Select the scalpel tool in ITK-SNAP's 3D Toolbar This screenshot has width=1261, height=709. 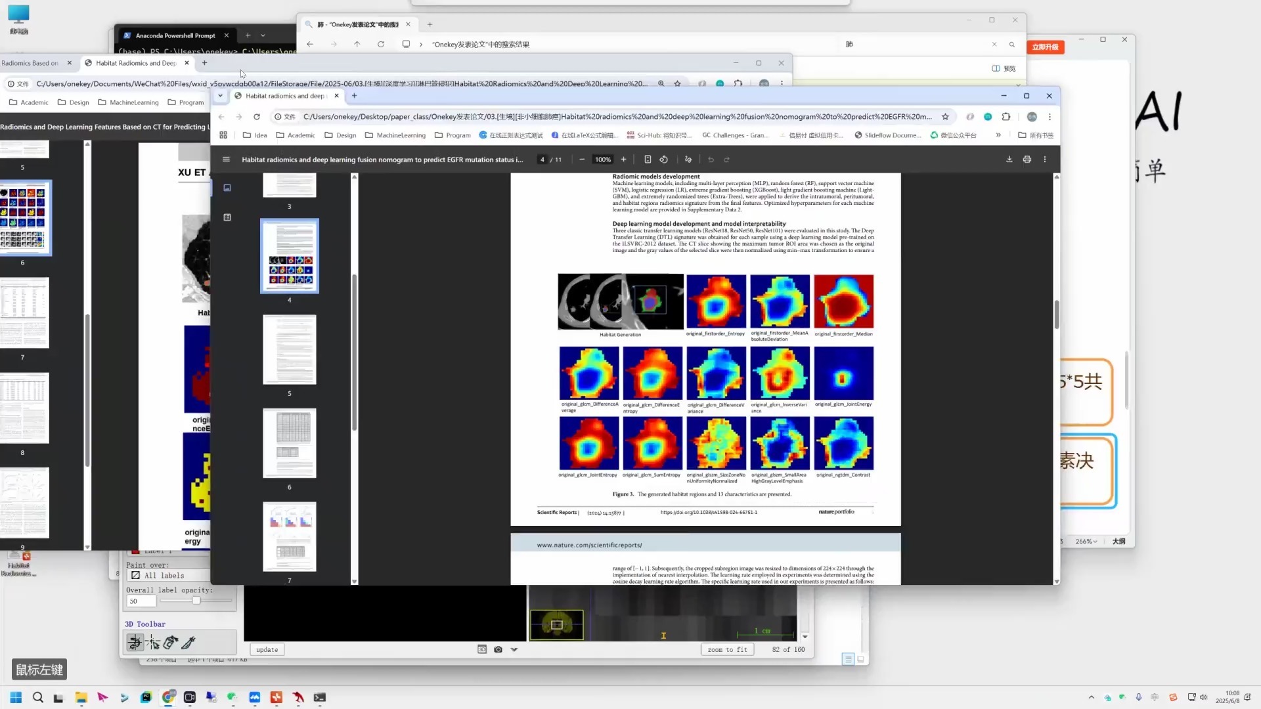coord(188,643)
